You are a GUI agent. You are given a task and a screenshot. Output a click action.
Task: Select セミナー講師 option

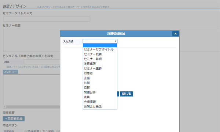pyautogui.click(x=100, y=69)
